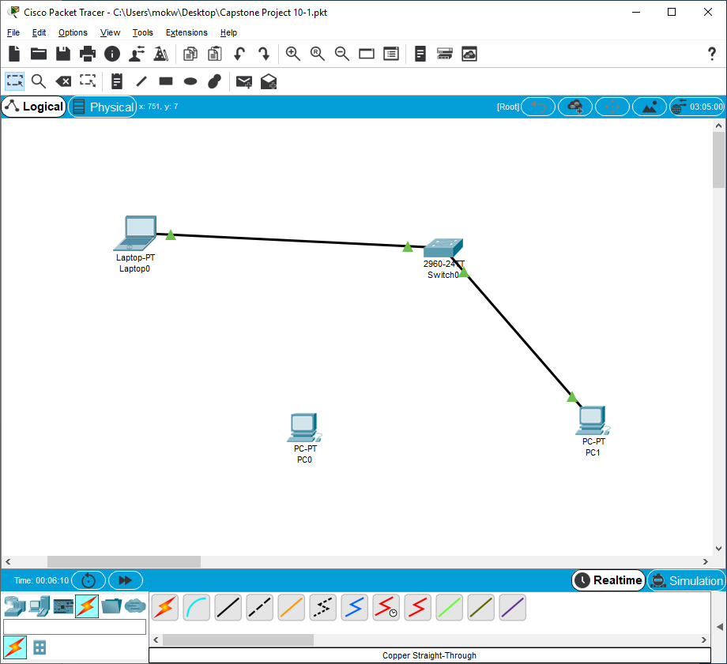
Task: Select the Draw Rectangle tool
Action: (x=165, y=81)
